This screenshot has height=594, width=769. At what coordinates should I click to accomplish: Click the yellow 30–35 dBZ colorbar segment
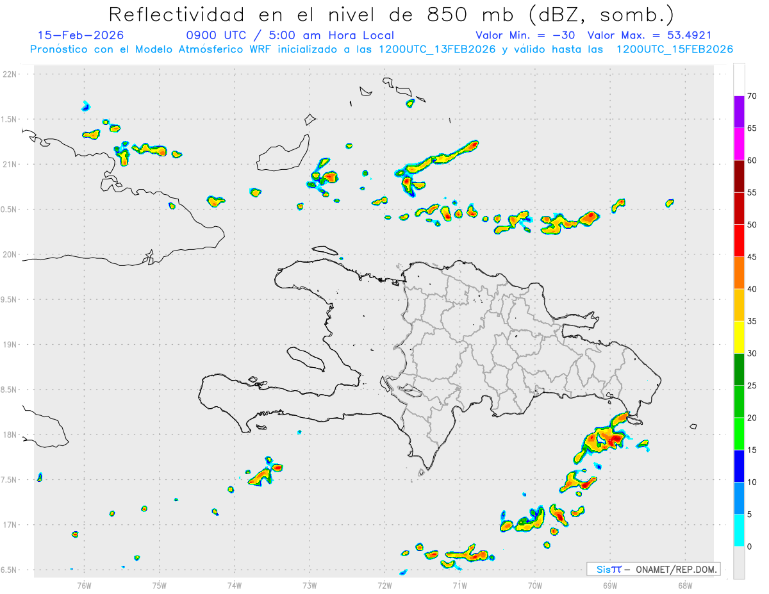[x=739, y=337]
